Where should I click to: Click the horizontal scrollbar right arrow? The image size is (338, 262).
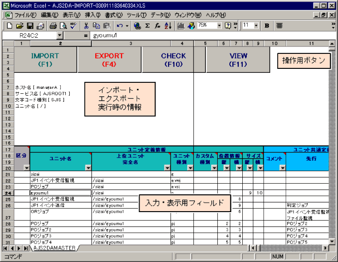(326, 248)
